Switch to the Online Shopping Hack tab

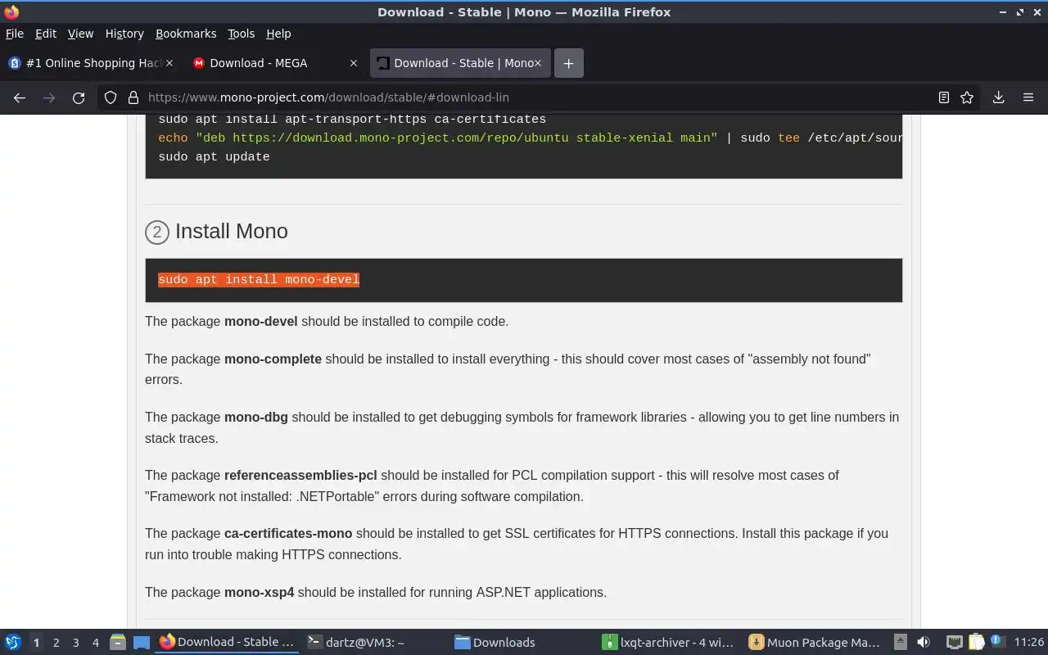point(90,63)
